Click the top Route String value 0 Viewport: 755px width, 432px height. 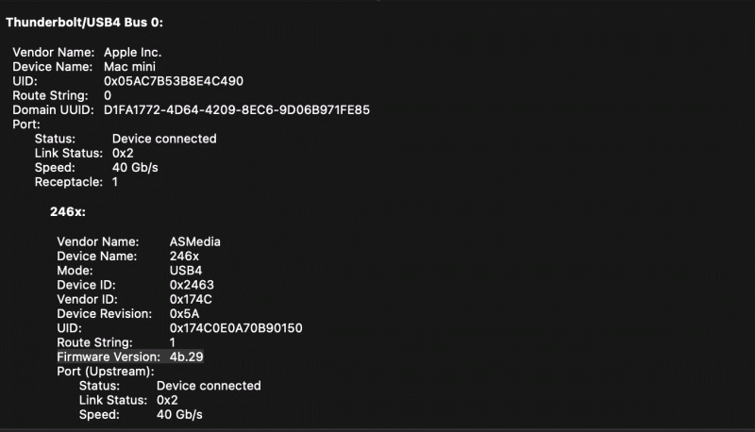tap(108, 95)
